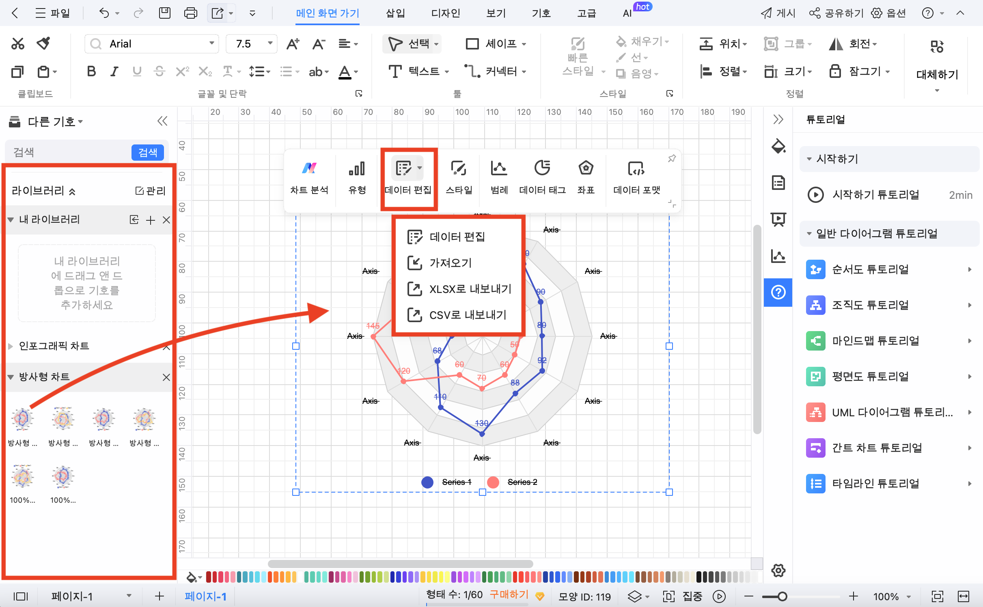Open the fill style panel icon in right sidebar
This screenshot has width=983, height=607.
[x=778, y=146]
